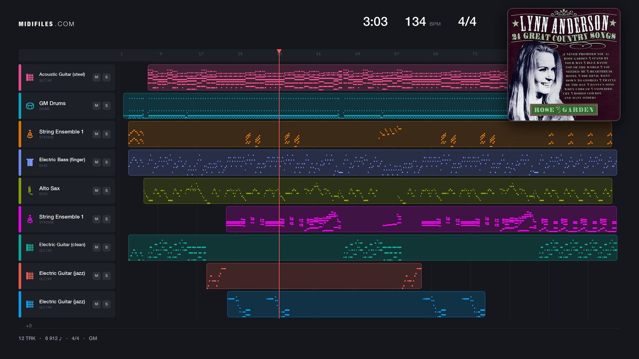Mute the orange String Ensemble 1 track

97,134
